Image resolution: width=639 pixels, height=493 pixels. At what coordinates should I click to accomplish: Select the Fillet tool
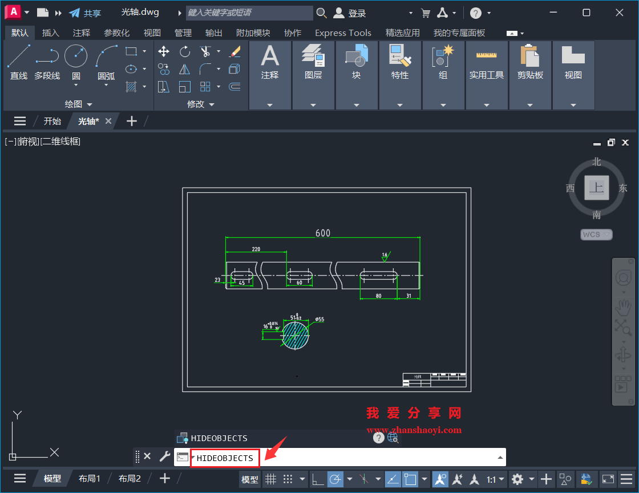pos(205,69)
